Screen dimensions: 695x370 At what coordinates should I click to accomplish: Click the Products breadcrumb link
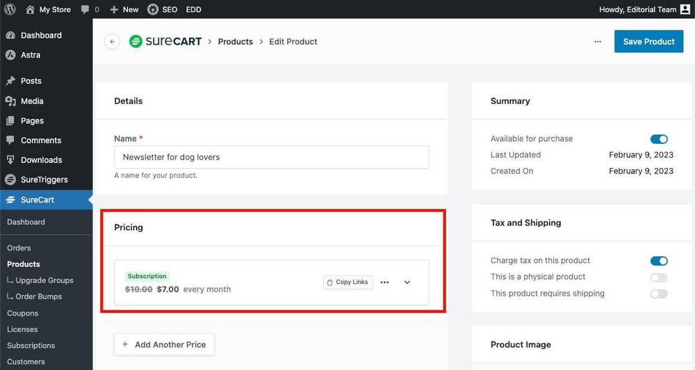pos(236,42)
